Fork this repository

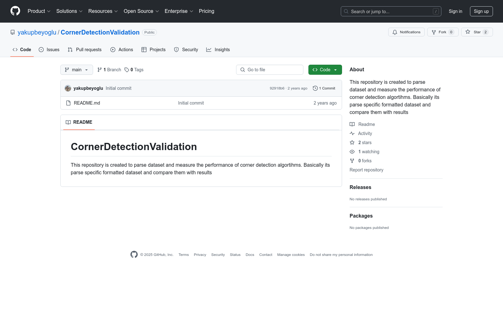point(443,32)
